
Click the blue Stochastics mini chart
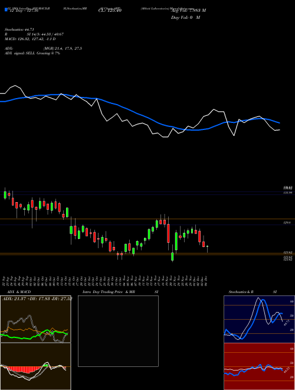[x=259, y=319]
